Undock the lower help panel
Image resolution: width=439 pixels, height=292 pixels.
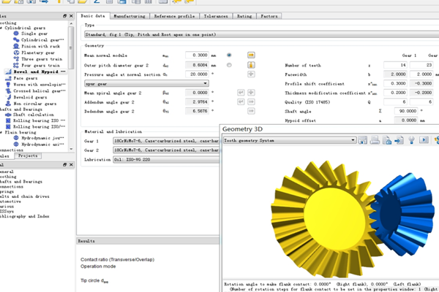[64, 164]
